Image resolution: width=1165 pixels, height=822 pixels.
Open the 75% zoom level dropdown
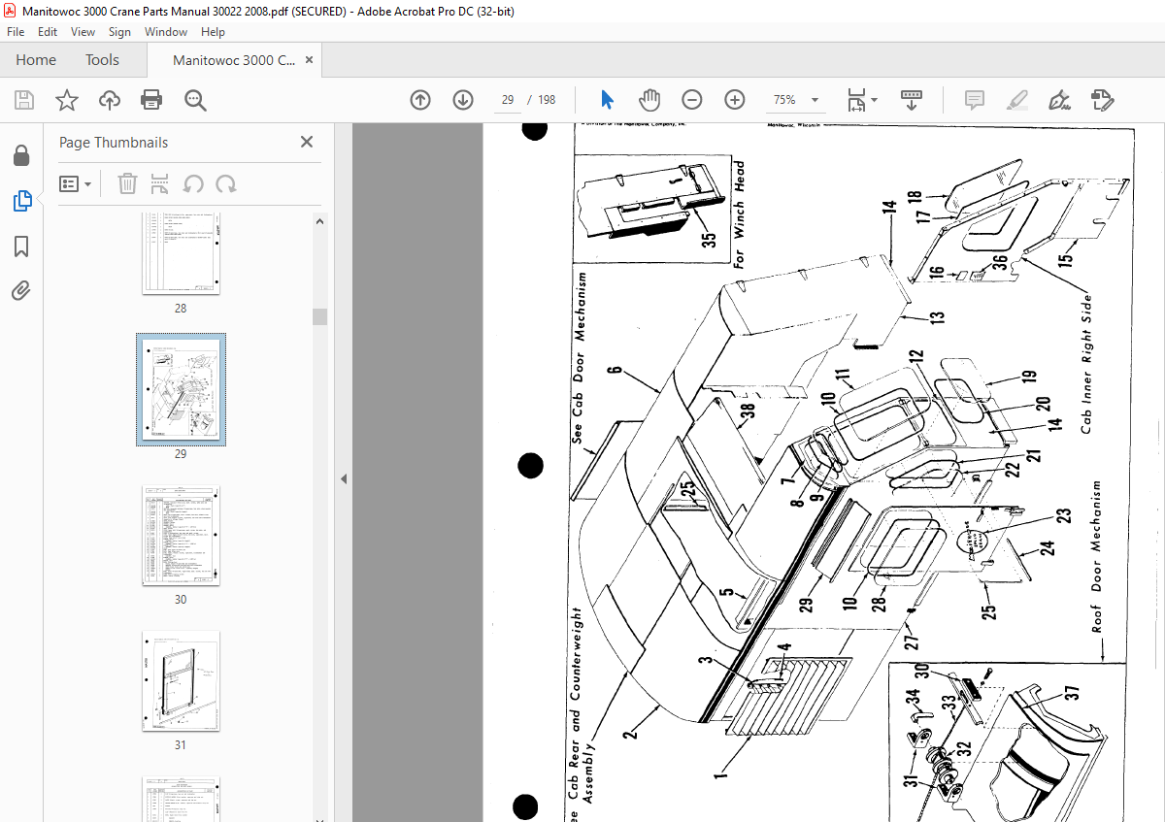(x=796, y=100)
